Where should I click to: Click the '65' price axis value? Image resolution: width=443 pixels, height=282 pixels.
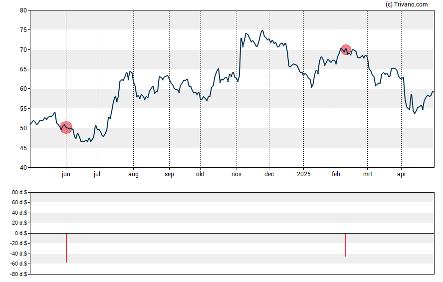23,69
